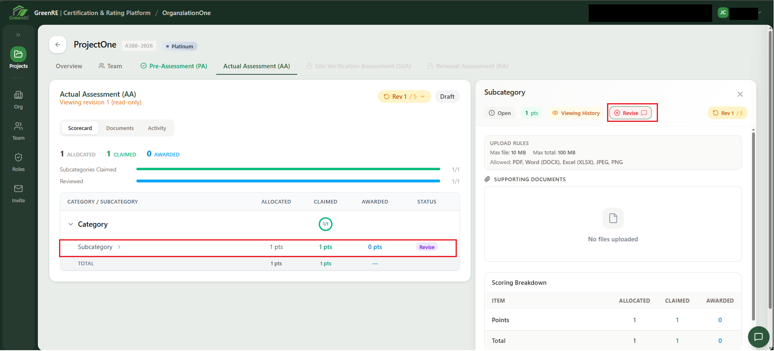Click the JC user avatar
The height and width of the screenshot is (351, 774).
(723, 13)
